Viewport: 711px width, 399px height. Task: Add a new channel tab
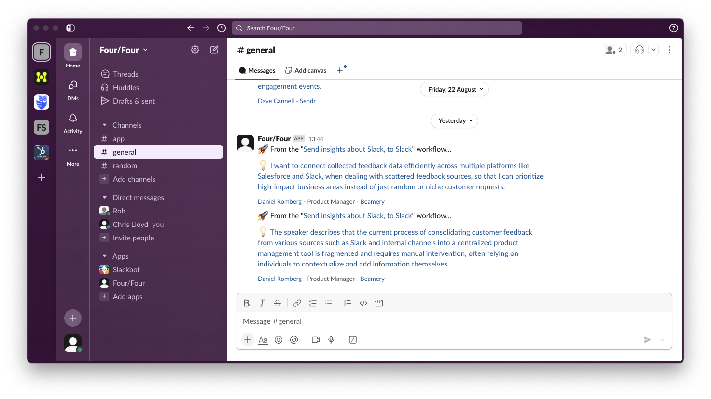tap(340, 70)
